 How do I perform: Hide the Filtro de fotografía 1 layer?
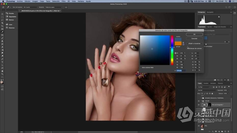(x=199, y=105)
